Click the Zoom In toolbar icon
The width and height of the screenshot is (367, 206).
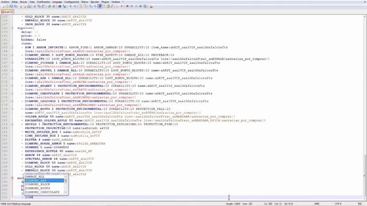[x=71, y=6]
